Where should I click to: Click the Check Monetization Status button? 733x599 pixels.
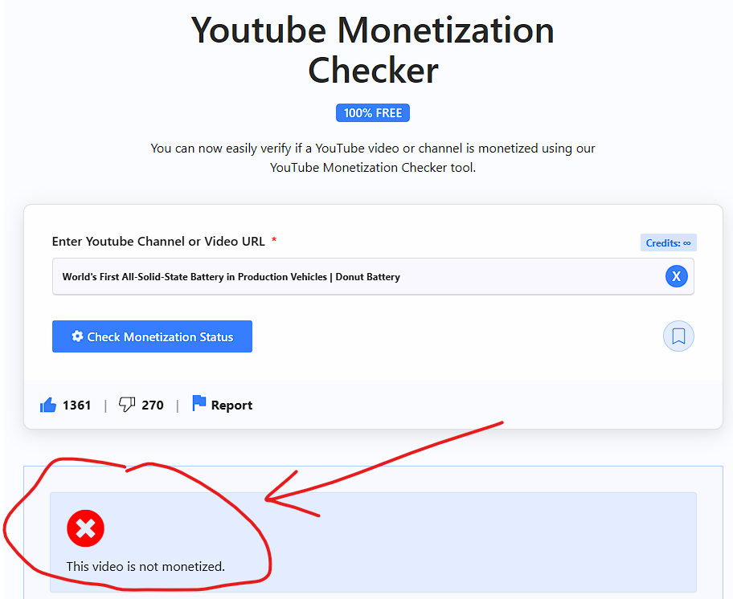point(152,336)
